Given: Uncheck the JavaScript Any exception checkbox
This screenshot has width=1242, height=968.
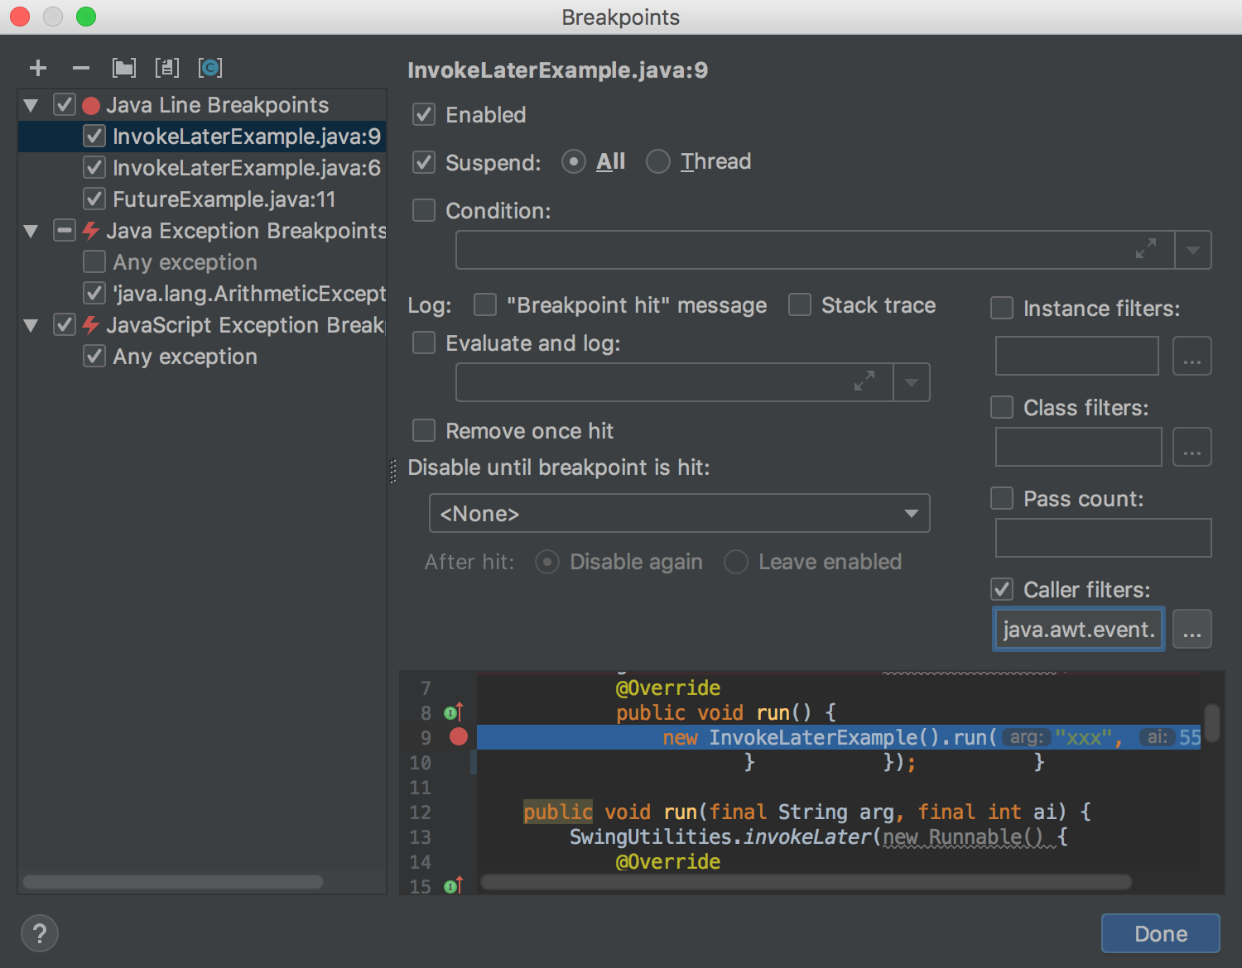Looking at the screenshot, I should [94, 356].
